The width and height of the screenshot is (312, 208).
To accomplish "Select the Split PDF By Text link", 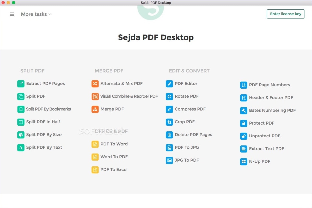I will [x=44, y=148].
